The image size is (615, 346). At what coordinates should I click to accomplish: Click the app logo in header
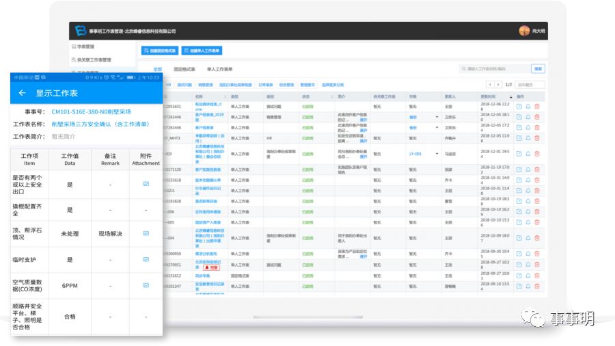tap(81, 31)
